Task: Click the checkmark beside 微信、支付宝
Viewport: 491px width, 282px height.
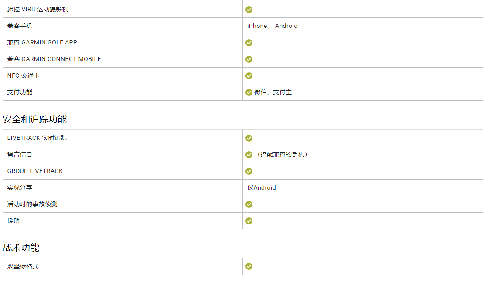Action: coord(249,92)
